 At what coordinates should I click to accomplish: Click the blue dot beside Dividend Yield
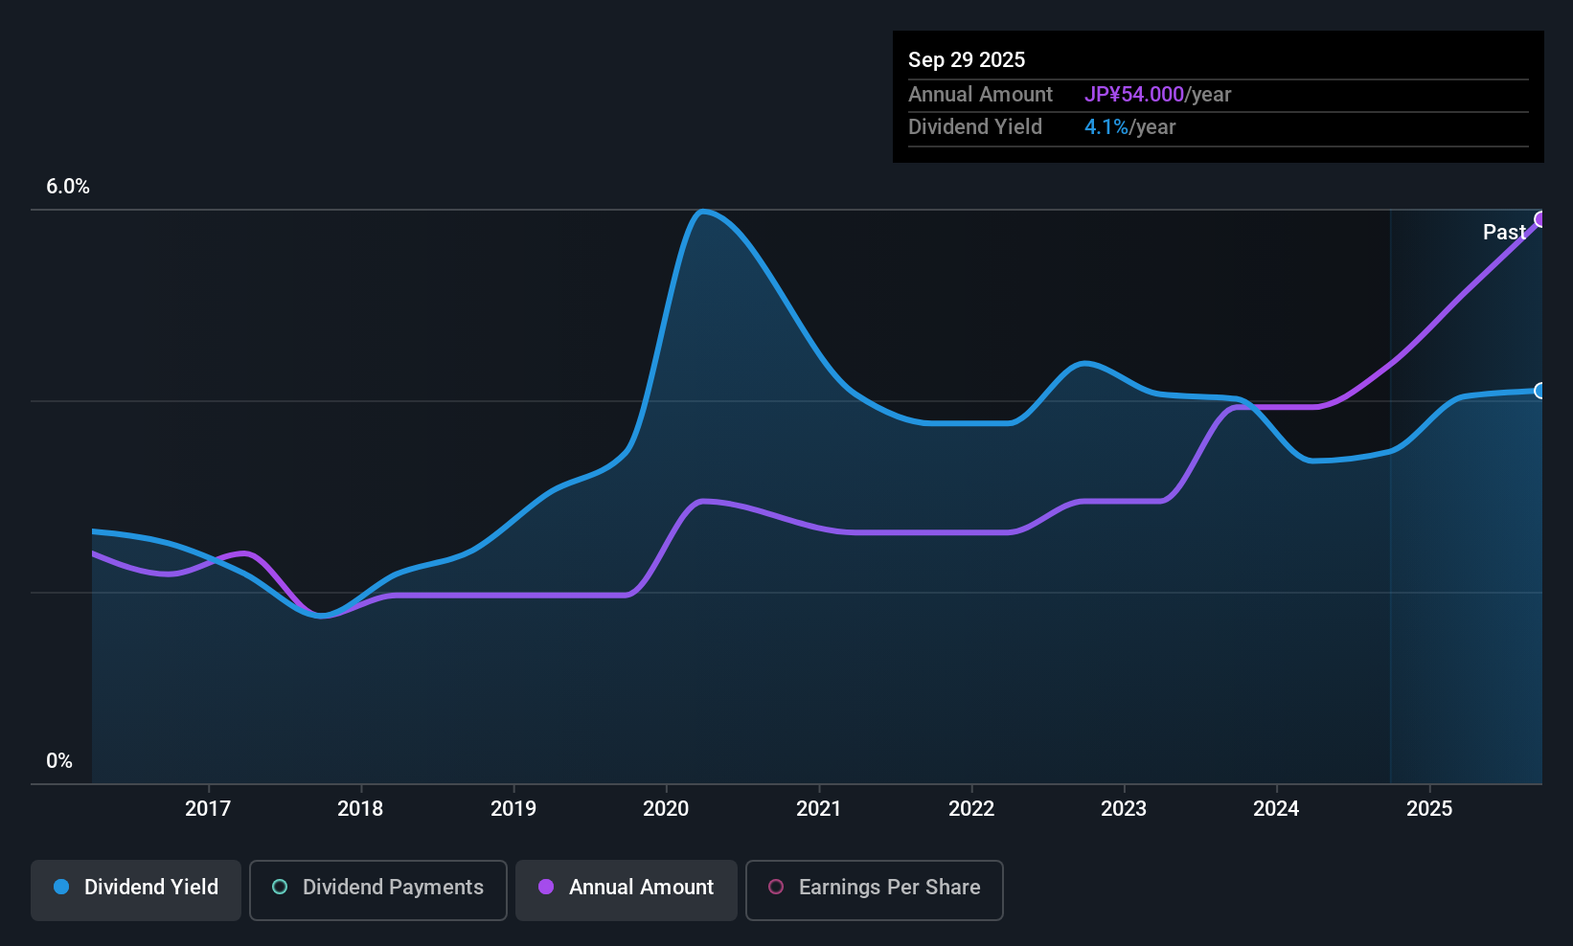tap(61, 887)
